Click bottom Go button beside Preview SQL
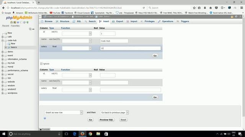This screenshot has width=245, height=137. (x=90, y=120)
